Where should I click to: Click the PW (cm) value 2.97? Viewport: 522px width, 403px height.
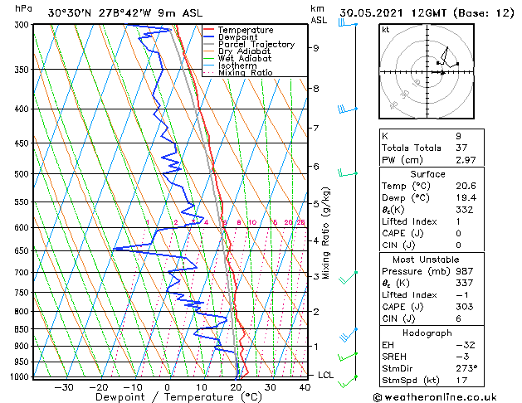(x=466, y=160)
